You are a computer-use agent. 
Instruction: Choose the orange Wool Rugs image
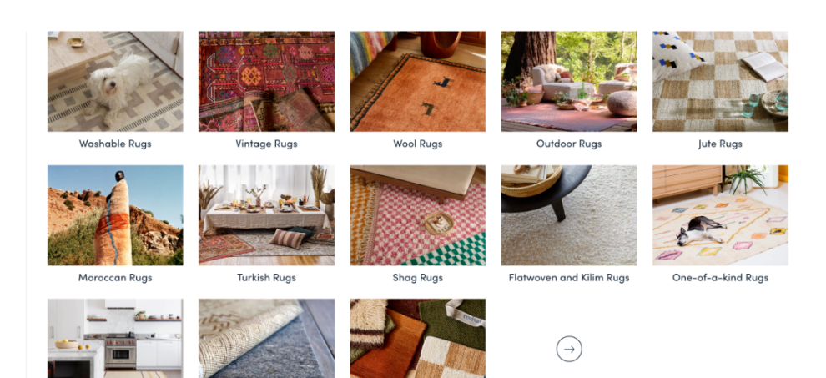pos(418,81)
